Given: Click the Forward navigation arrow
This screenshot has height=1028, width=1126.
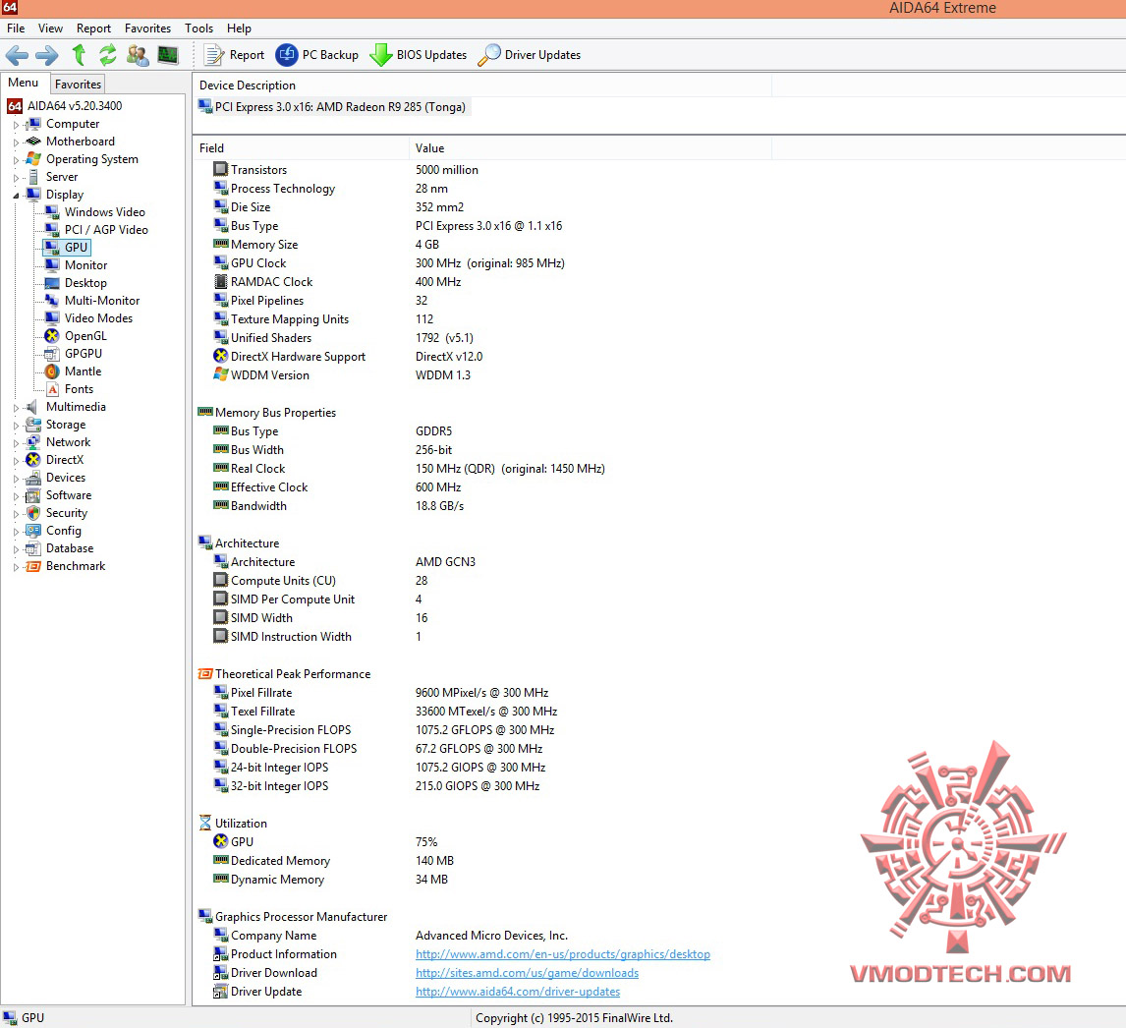Looking at the screenshot, I should (47, 55).
